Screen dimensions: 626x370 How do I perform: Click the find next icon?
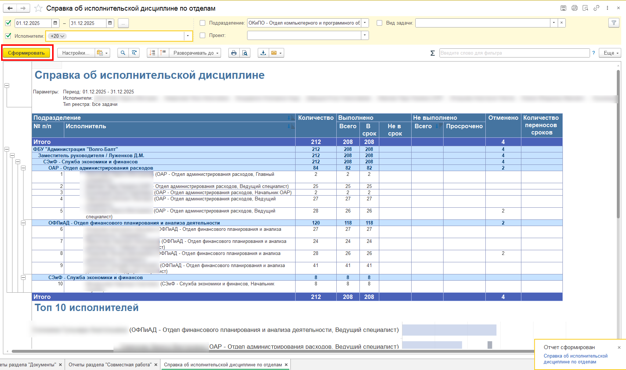134,53
